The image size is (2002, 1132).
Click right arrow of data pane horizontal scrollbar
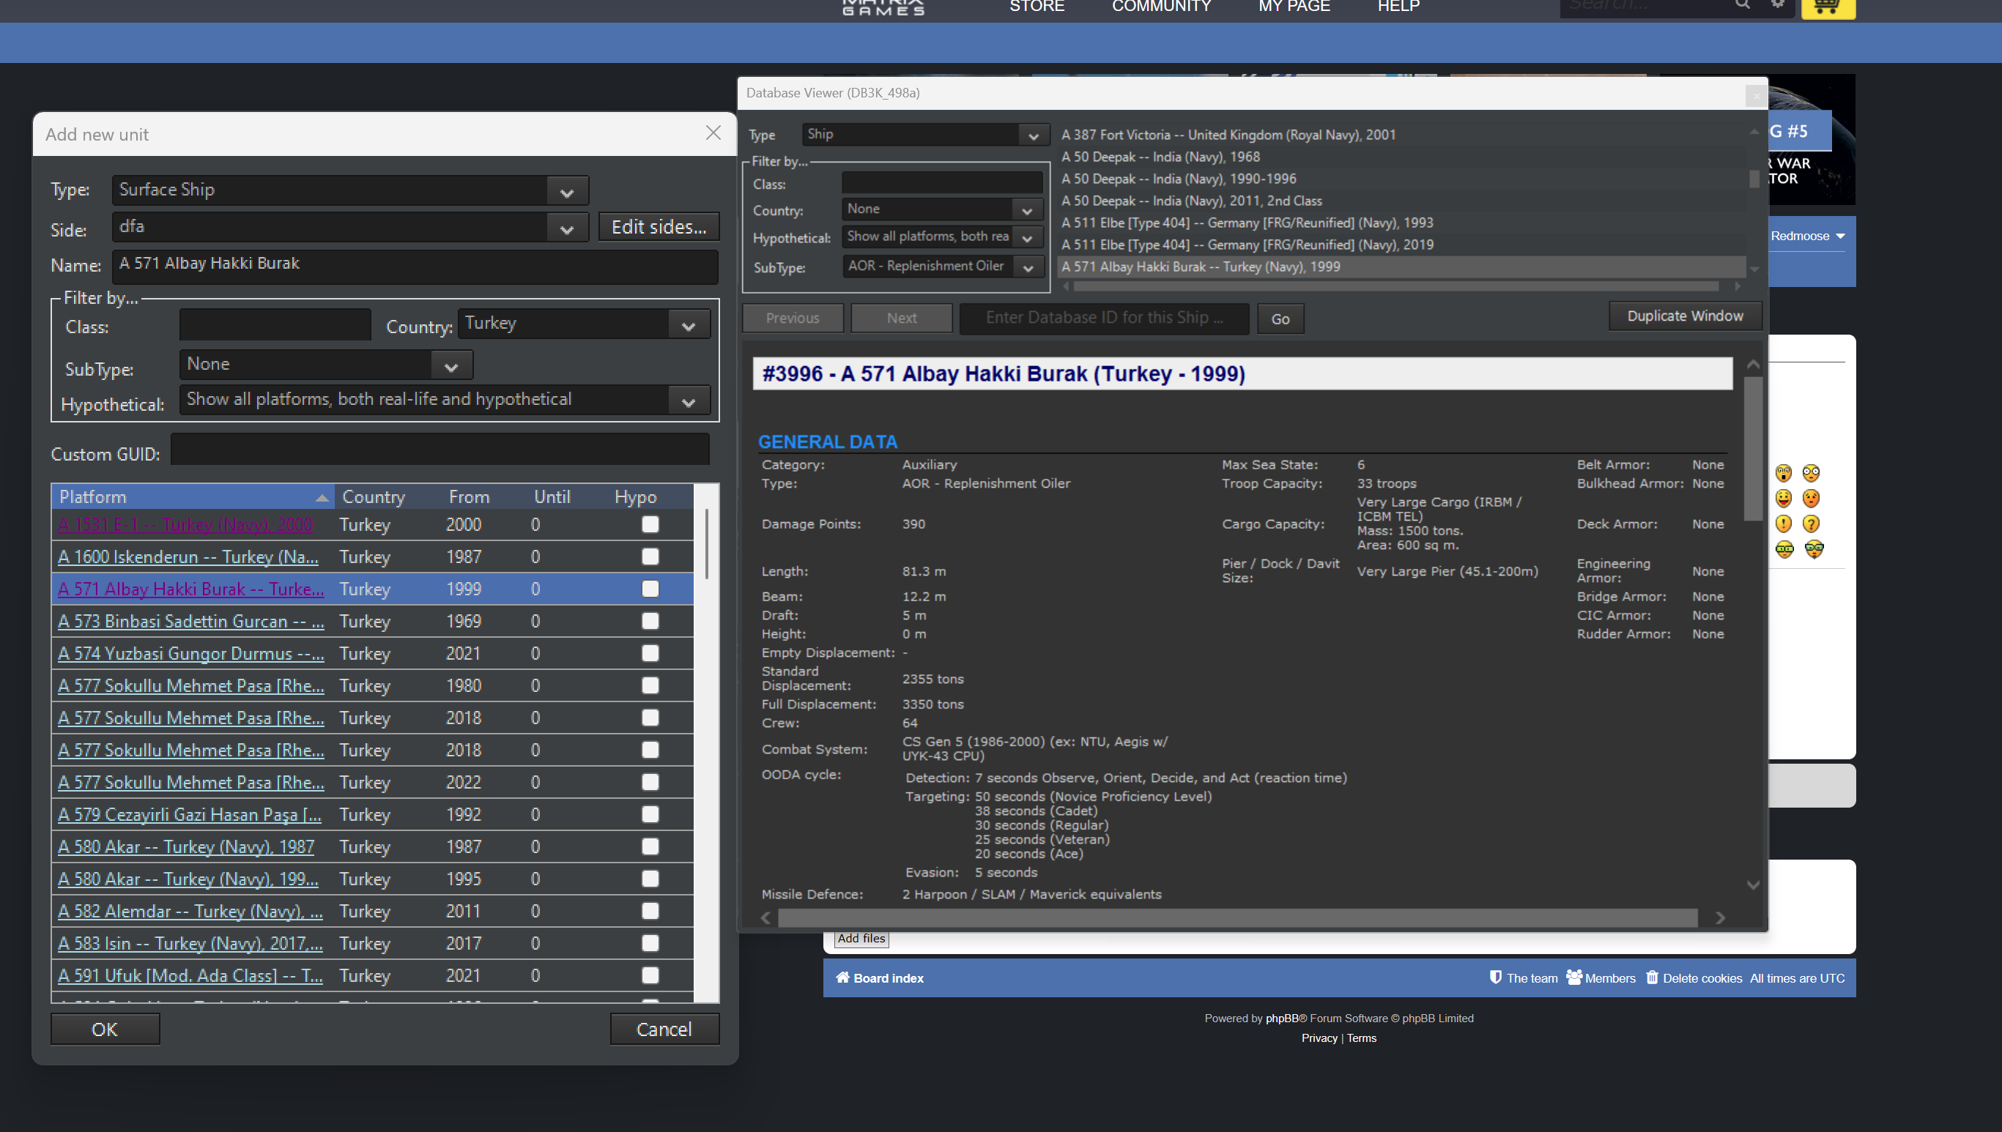tap(1720, 918)
